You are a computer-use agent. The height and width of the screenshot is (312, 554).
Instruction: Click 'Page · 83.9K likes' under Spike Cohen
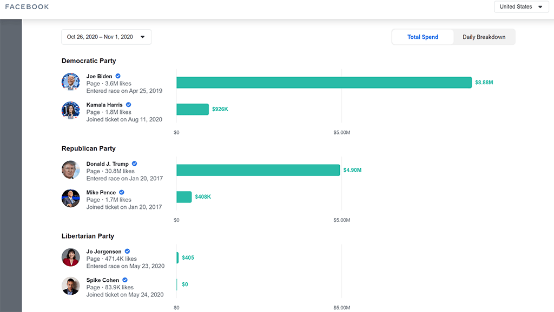[x=110, y=287]
